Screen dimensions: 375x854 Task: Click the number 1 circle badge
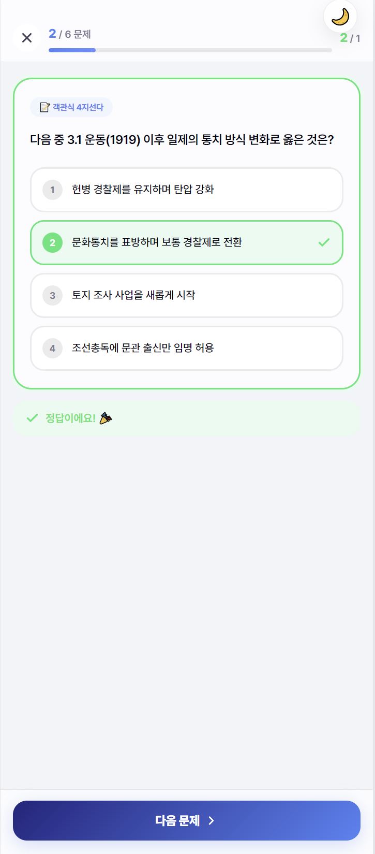click(52, 190)
